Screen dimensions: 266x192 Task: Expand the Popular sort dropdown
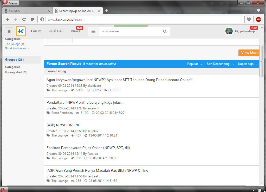point(194,64)
